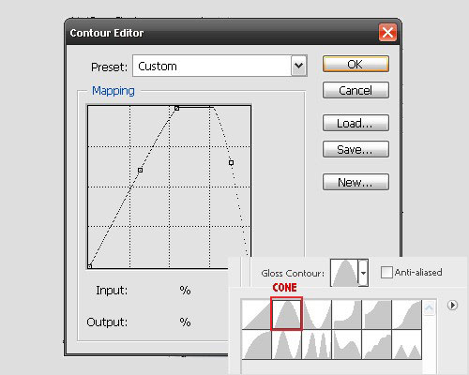Select the Linear contour preset thumbnail
The image size is (469, 375).
256,314
